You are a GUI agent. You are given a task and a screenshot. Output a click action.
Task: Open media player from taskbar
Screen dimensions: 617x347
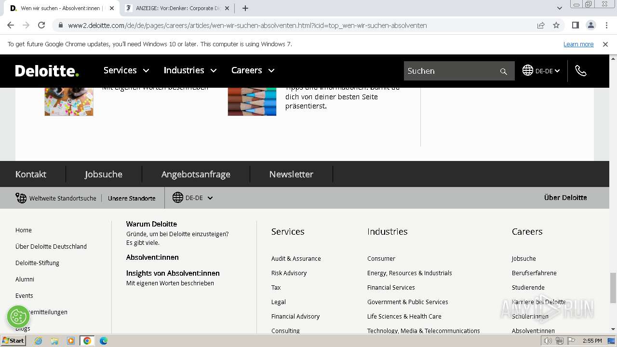[x=71, y=341]
